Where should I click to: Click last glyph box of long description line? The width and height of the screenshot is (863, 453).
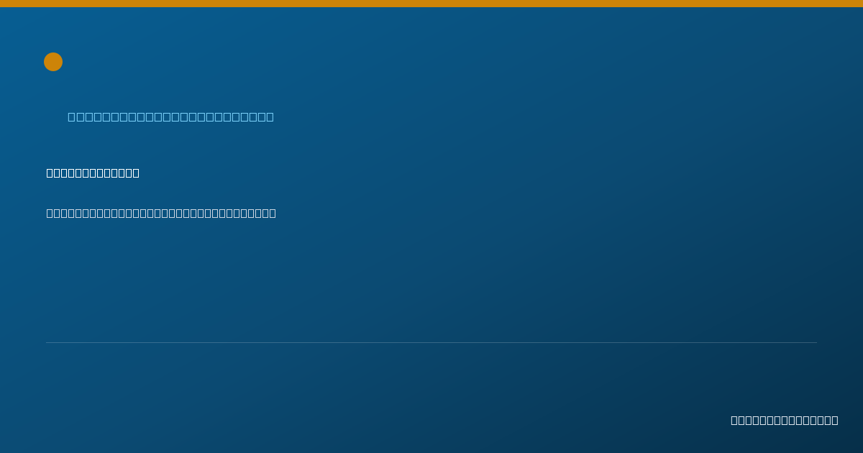point(273,213)
